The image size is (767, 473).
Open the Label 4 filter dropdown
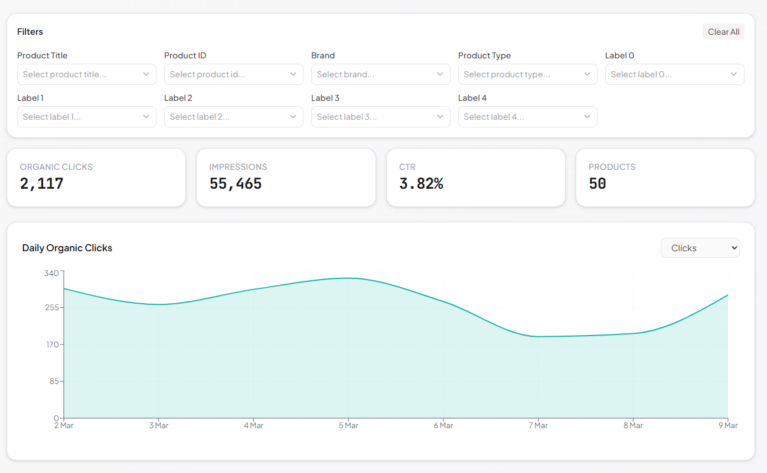tap(527, 117)
